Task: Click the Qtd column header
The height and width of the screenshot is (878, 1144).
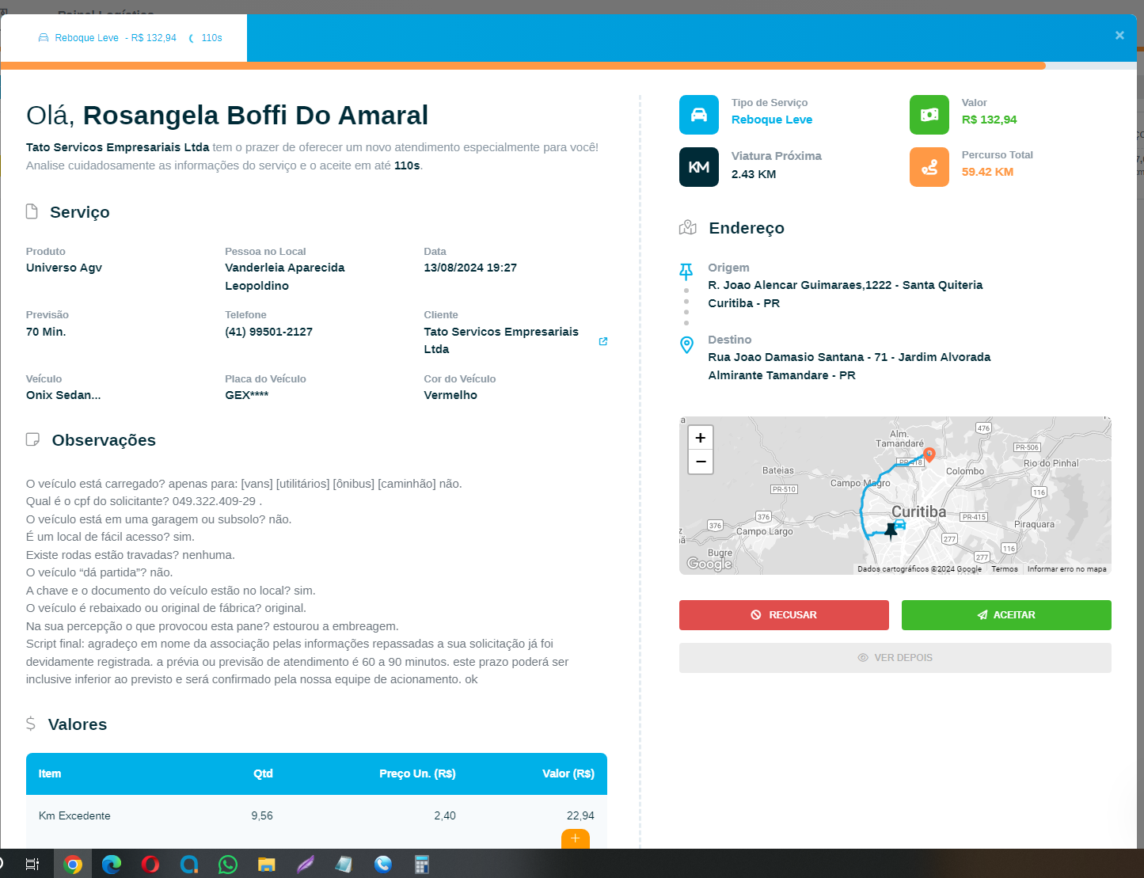Action: [x=263, y=773]
